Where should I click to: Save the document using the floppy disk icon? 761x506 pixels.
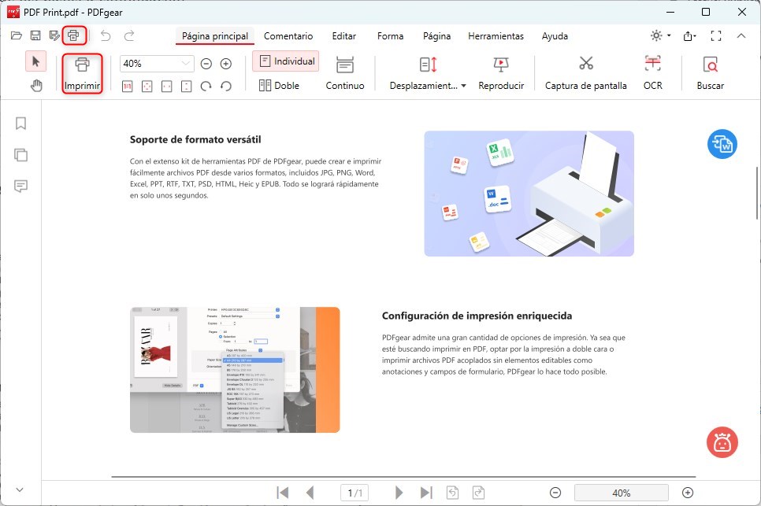pos(35,35)
